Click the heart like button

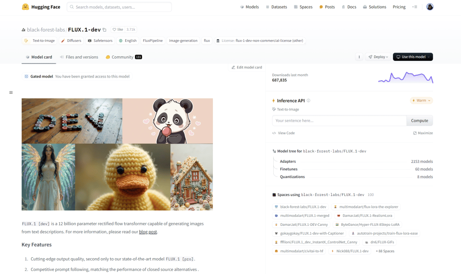(118, 29)
